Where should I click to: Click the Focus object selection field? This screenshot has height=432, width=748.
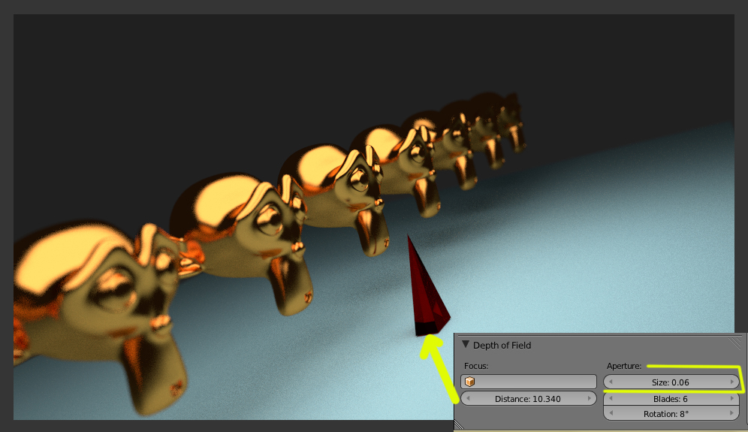pyautogui.click(x=529, y=382)
